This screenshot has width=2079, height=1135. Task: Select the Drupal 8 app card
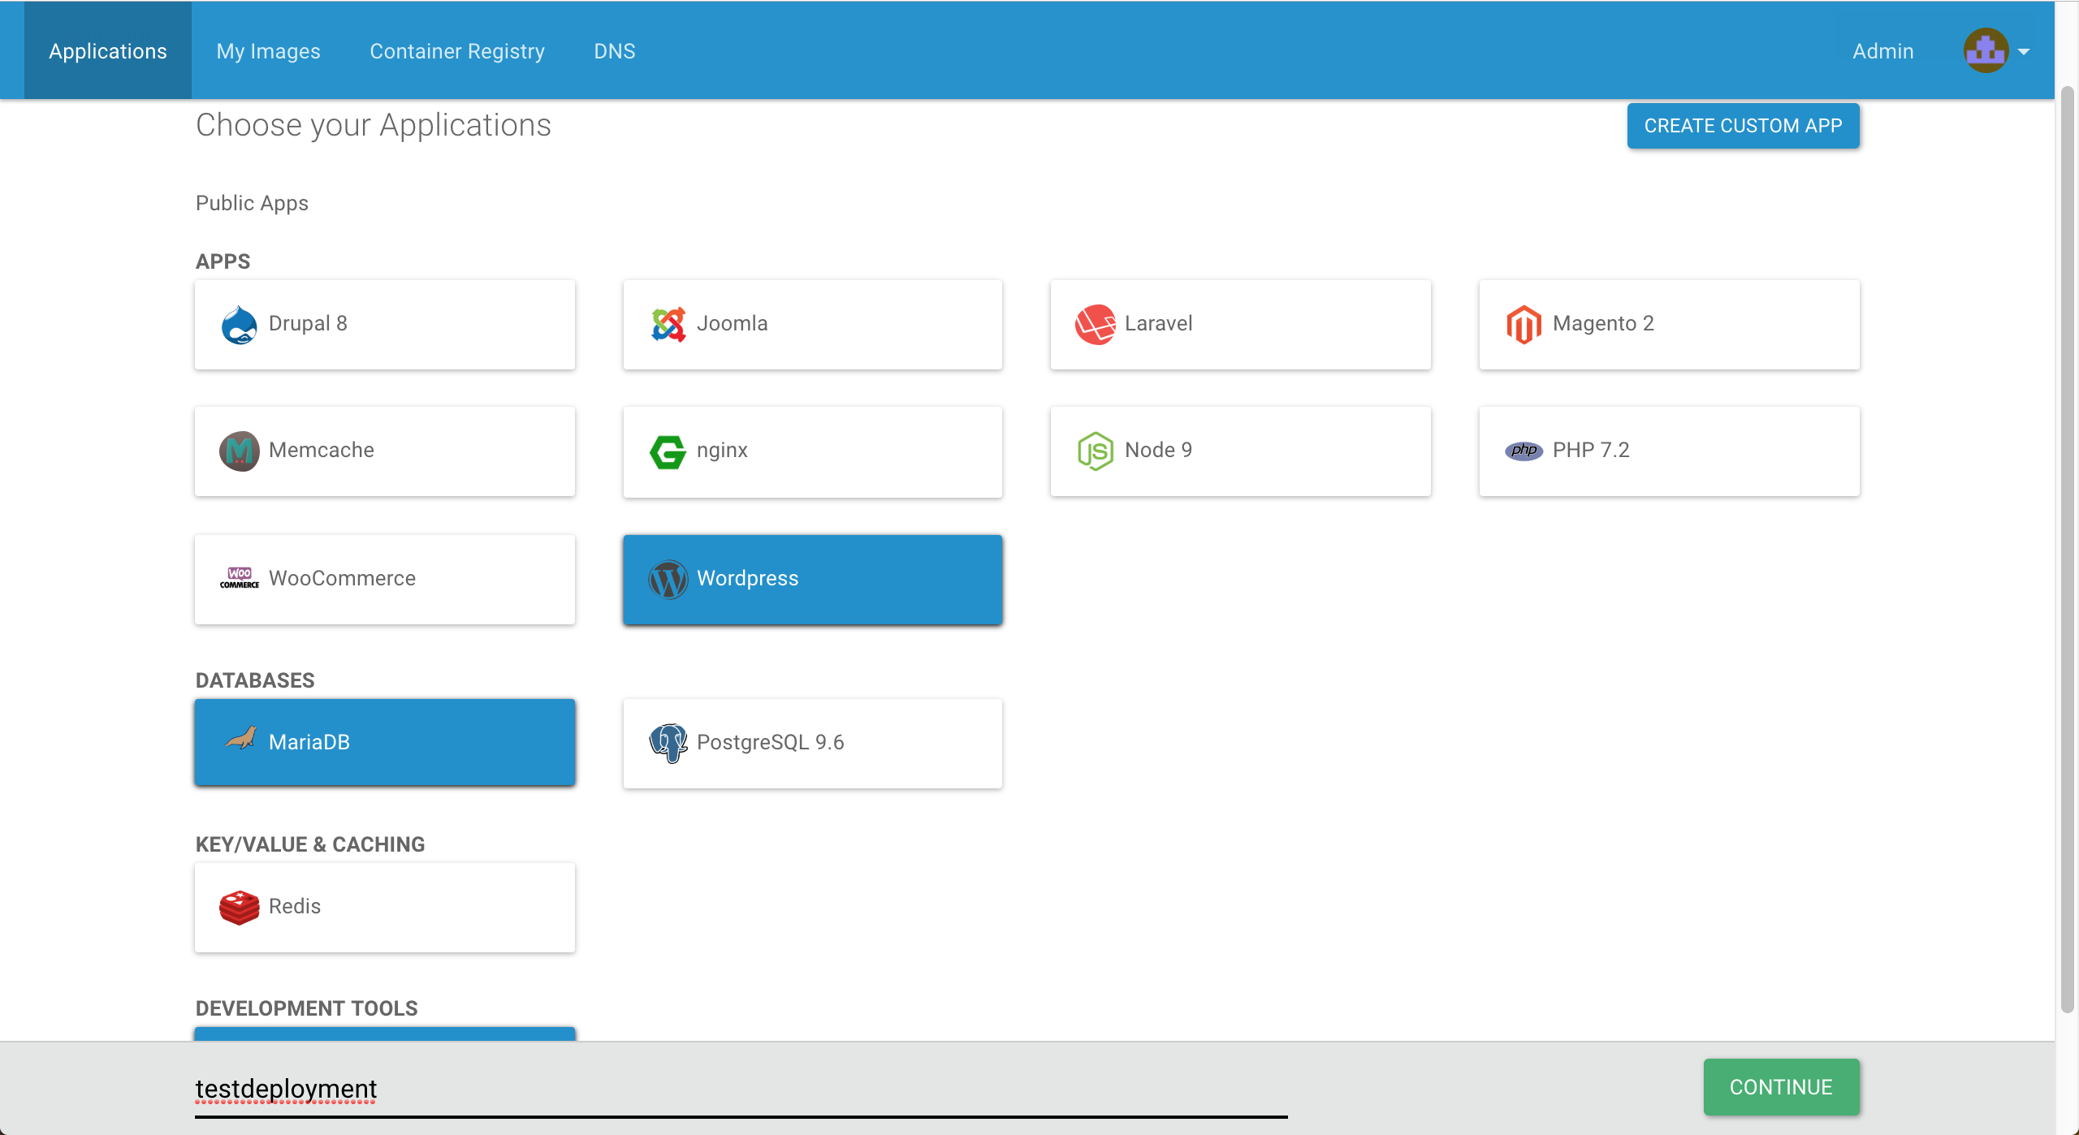(x=385, y=325)
